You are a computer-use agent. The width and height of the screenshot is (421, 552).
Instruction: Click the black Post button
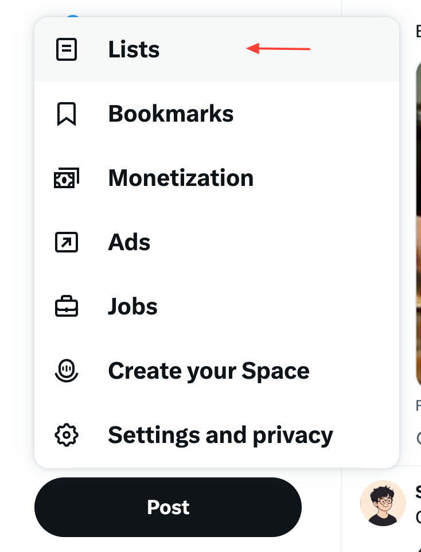pyautogui.click(x=168, y=507)
